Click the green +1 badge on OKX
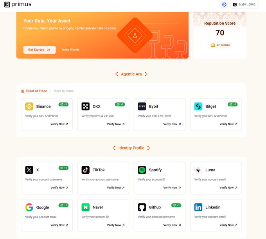This screenshot has width=266, height=239. [x=120, y=104]
